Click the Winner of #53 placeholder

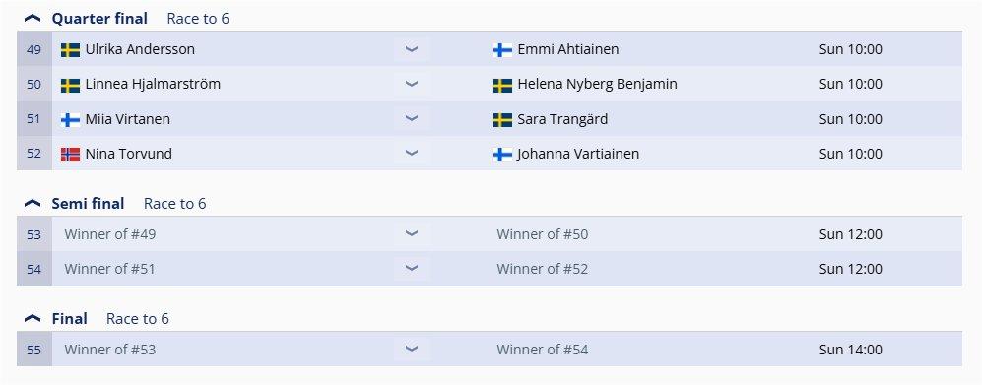110,350
